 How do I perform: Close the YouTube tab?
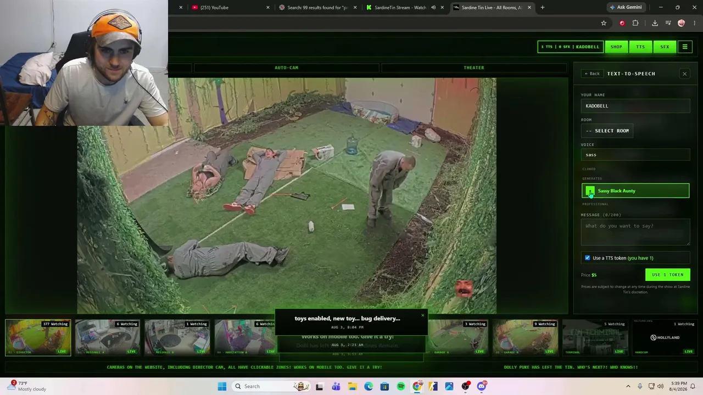pos(268,7)
